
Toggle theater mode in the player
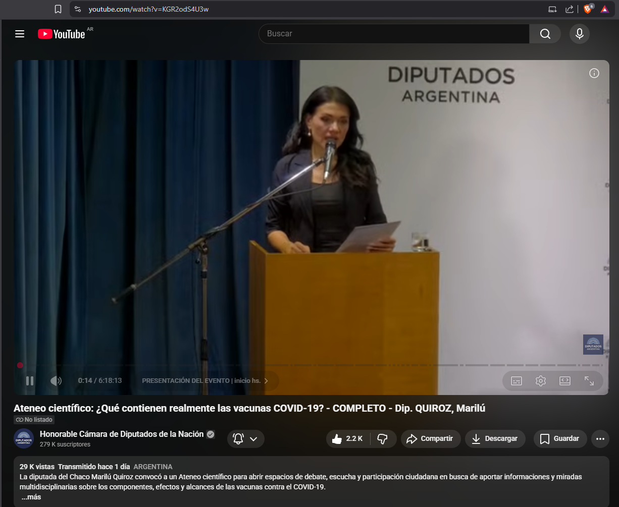tap(564, 381)
